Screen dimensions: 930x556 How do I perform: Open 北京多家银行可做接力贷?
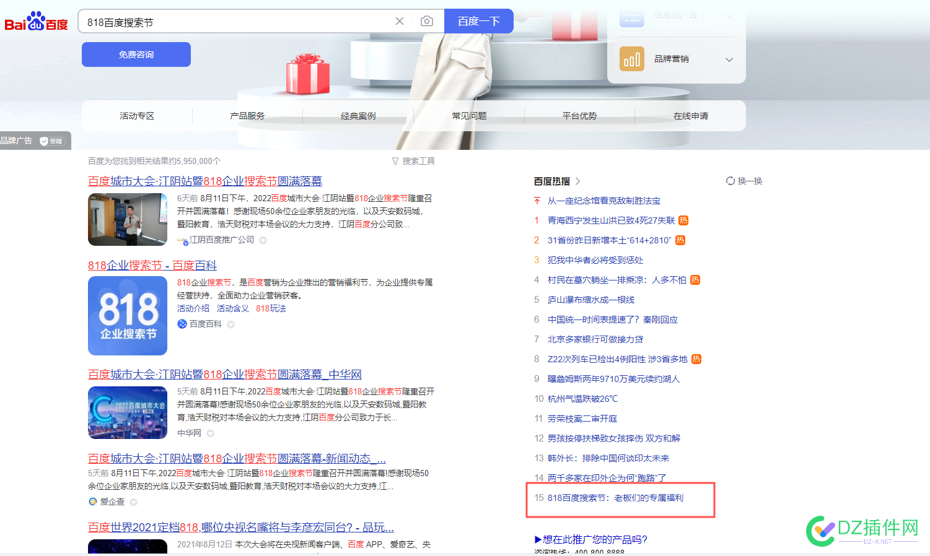click(x=595, y=339)
